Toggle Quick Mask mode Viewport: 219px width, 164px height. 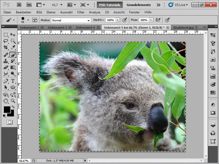click(x=10, y=122)
